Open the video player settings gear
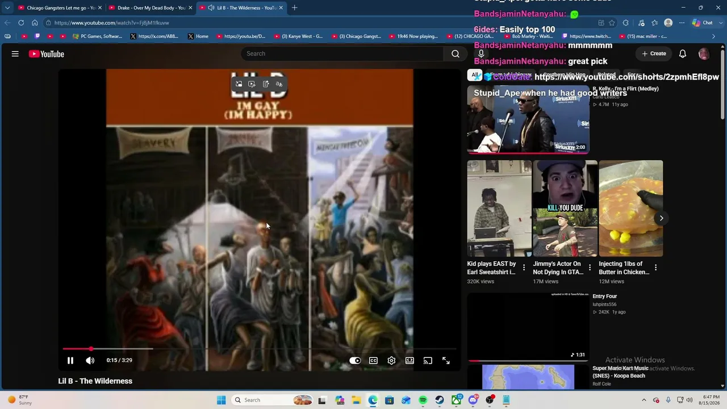Viewport: 727px width, 409px height. click(391, 360)
